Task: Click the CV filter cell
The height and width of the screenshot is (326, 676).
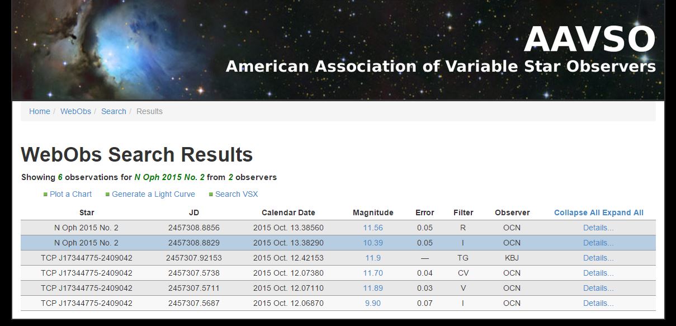Action: [463, 273]
